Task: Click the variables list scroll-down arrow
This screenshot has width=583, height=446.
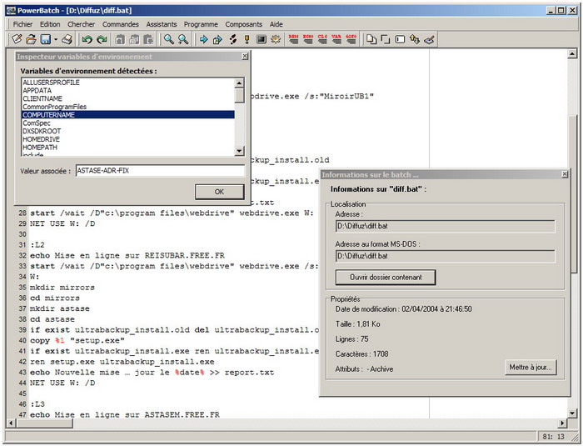Action: click(x=240, y=151)
